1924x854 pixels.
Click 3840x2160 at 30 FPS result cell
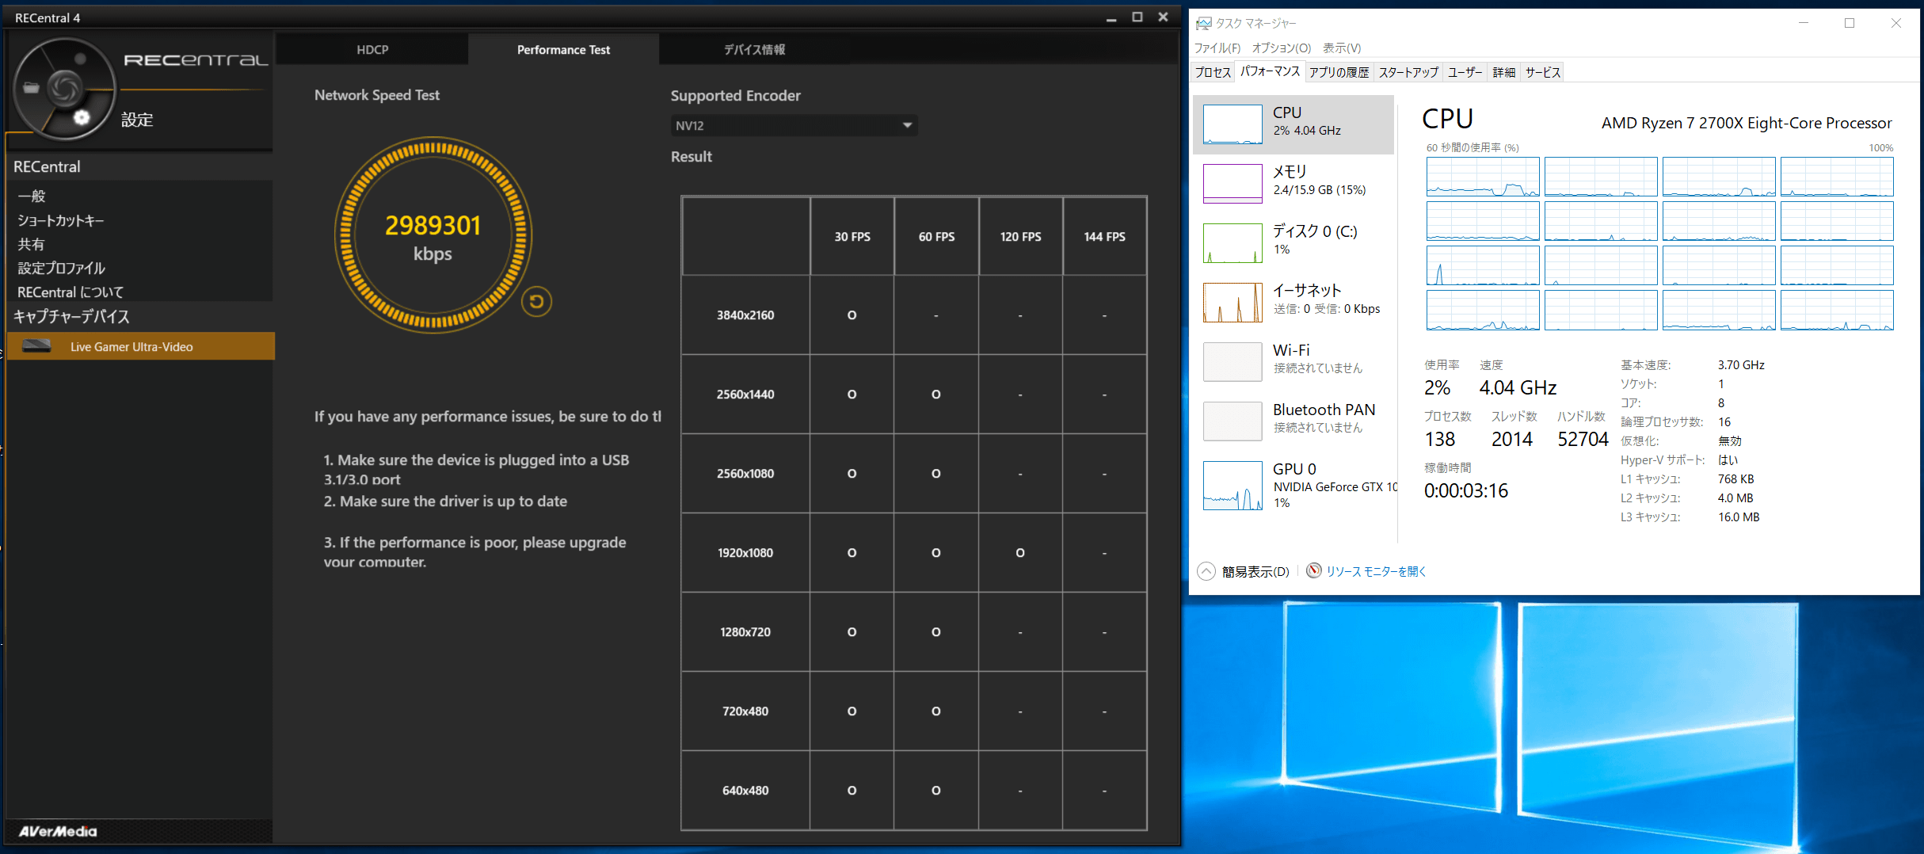852,315
